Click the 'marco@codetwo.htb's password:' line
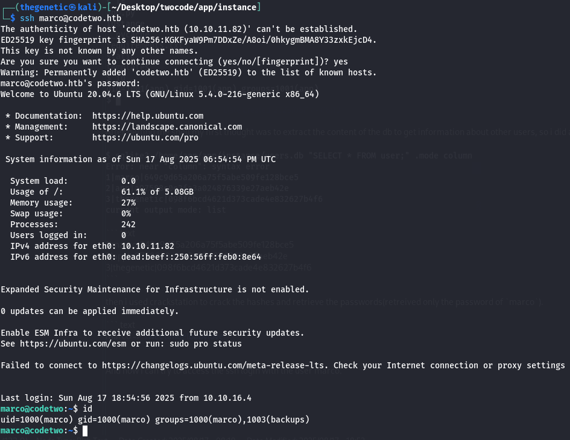The height and width of the screenshot is (440, 570). [x=70, y=84]
